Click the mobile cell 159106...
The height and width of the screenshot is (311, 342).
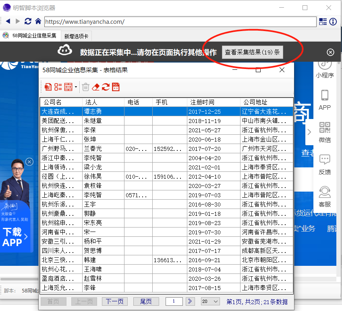(170, 176)
